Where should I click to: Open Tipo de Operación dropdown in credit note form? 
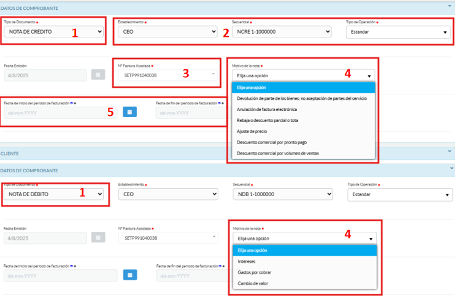(398, 32)
